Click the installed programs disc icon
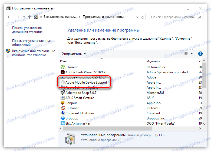This screenshot has width=211, height=151. [70, 139]
